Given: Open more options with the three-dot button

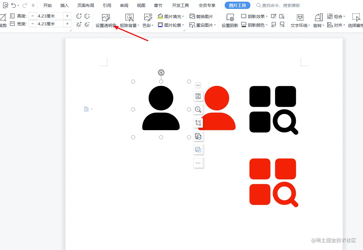Looking at the screenshot, I should click(198, 163).
